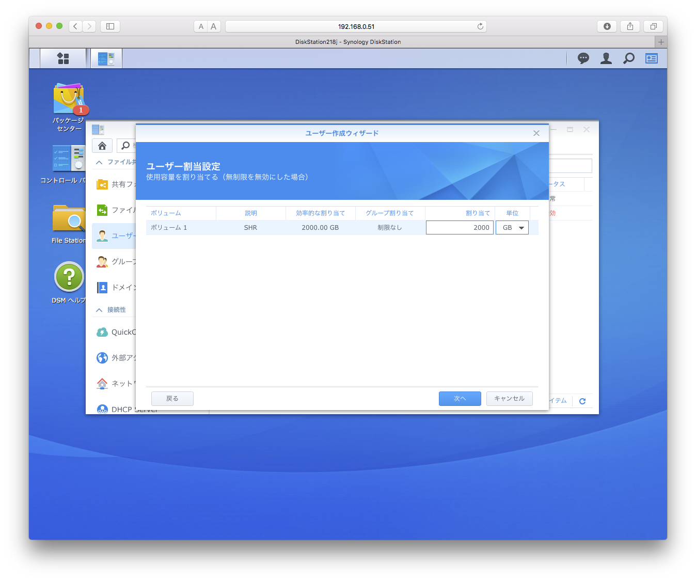
Task: Switch to Control Panel taskbar tab
Action: 106,58
